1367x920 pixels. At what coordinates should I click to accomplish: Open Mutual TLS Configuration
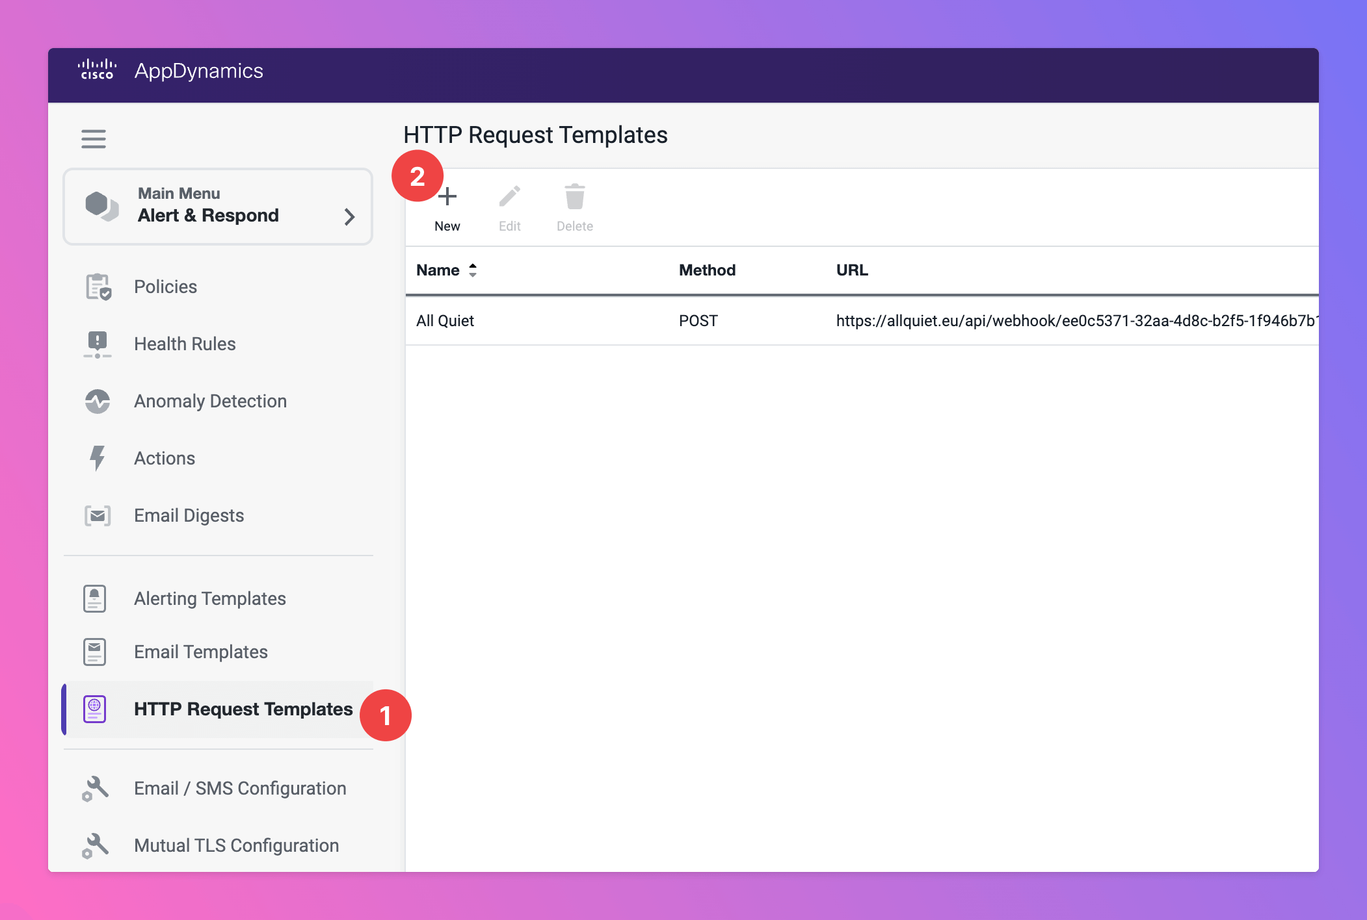coord(236,845)
